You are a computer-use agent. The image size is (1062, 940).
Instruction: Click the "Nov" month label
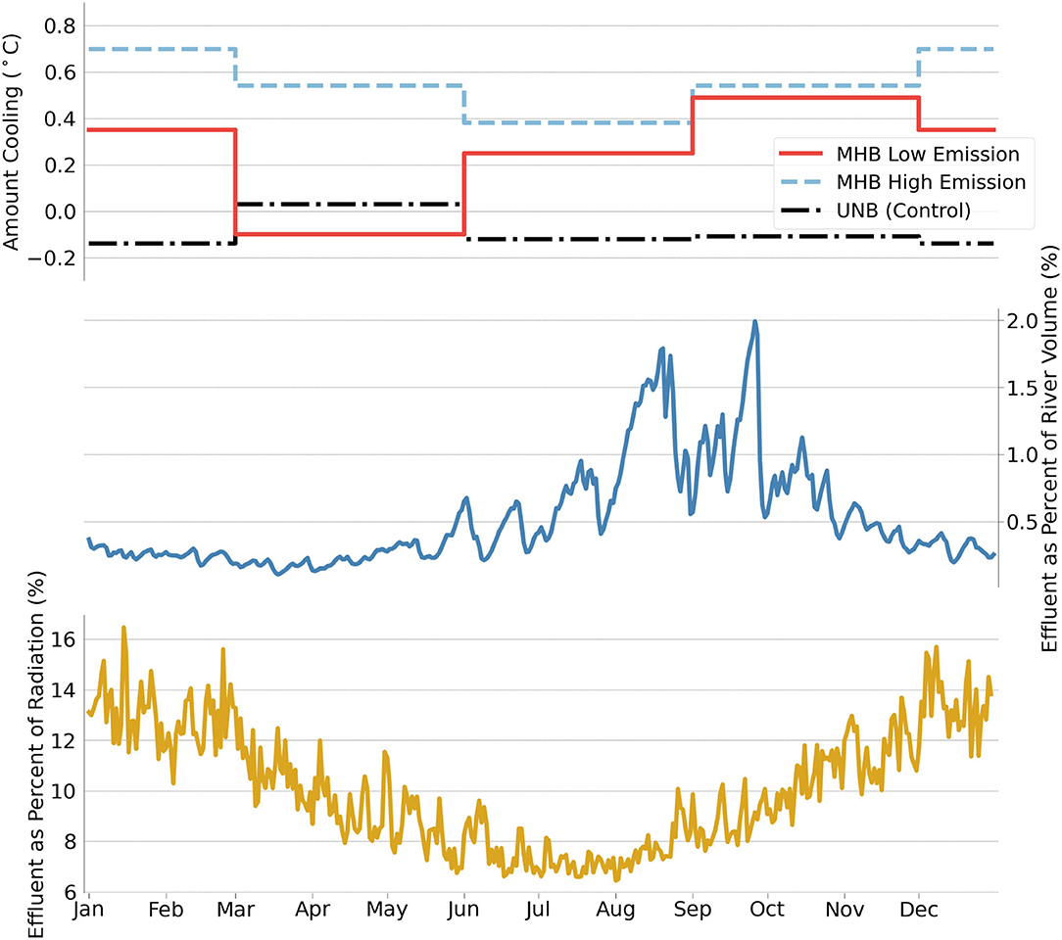(x=845, y=910)
